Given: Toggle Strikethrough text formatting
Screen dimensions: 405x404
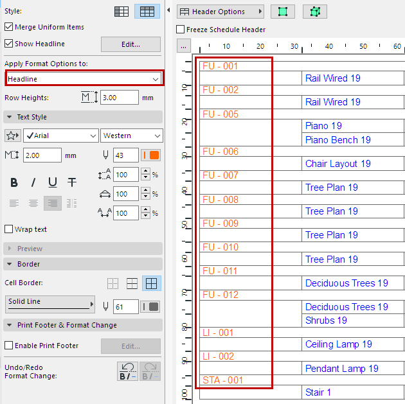Looking at the screenshot, I should 72,182.
